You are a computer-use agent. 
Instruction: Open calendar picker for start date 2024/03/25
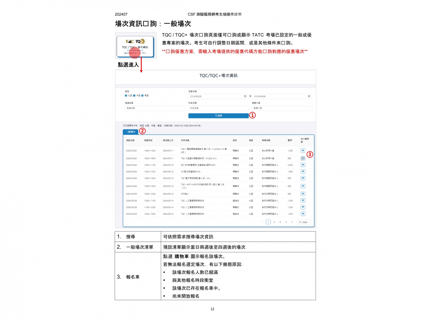(x=245, y=96)
